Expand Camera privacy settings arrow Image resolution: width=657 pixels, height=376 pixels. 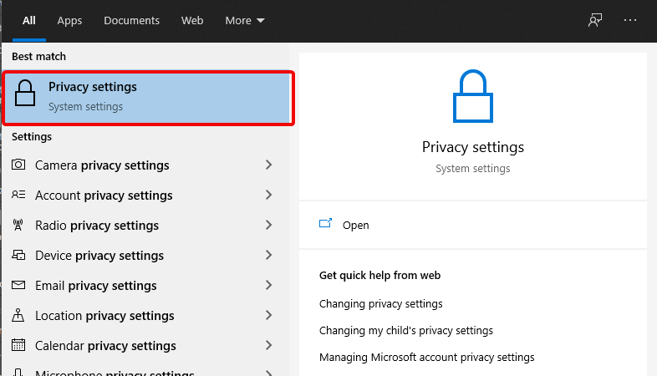click(x=269, y=165)
